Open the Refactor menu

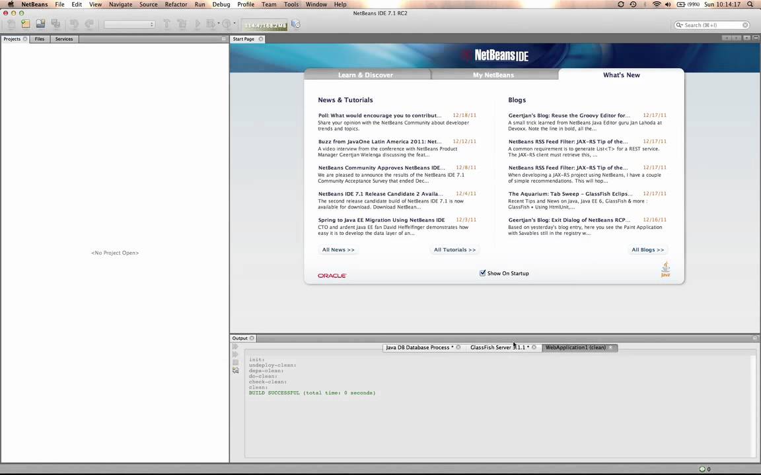pyautogui.click(x=176, y=5)
